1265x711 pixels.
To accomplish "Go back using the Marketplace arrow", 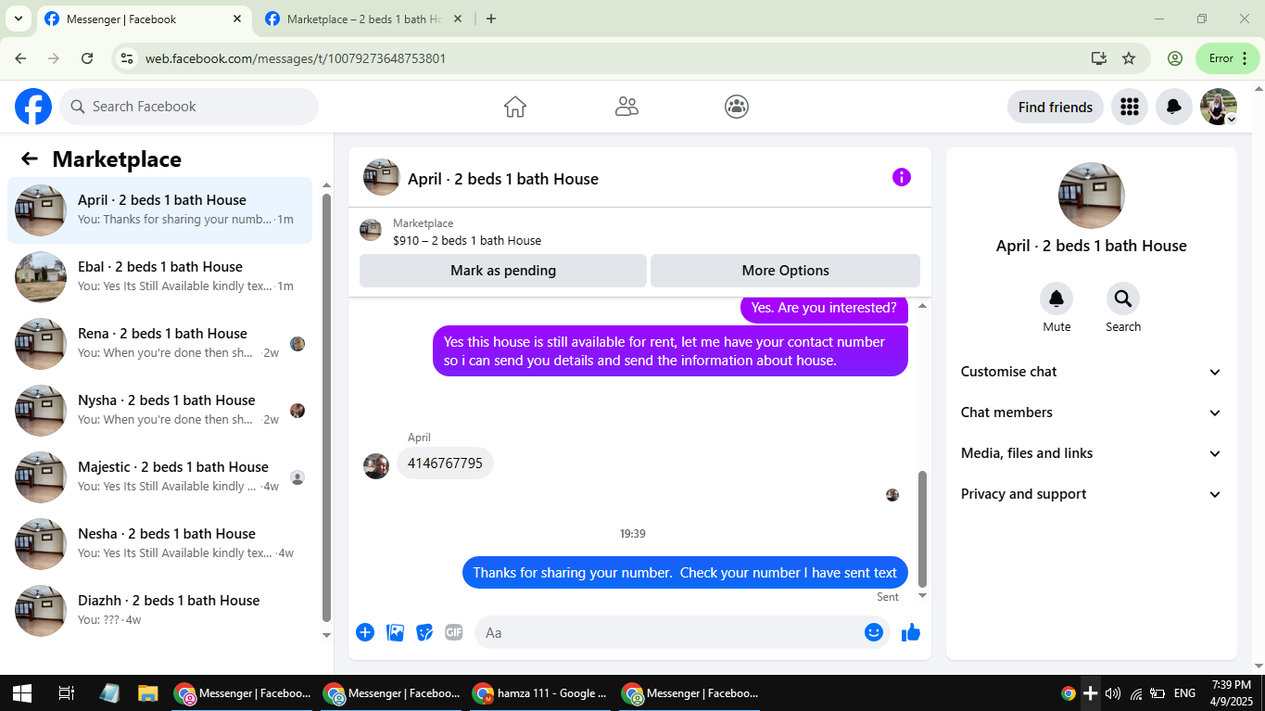I will (x=30, y=159).
